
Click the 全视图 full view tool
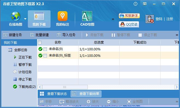pyautogui.click(x=135, y=101)
